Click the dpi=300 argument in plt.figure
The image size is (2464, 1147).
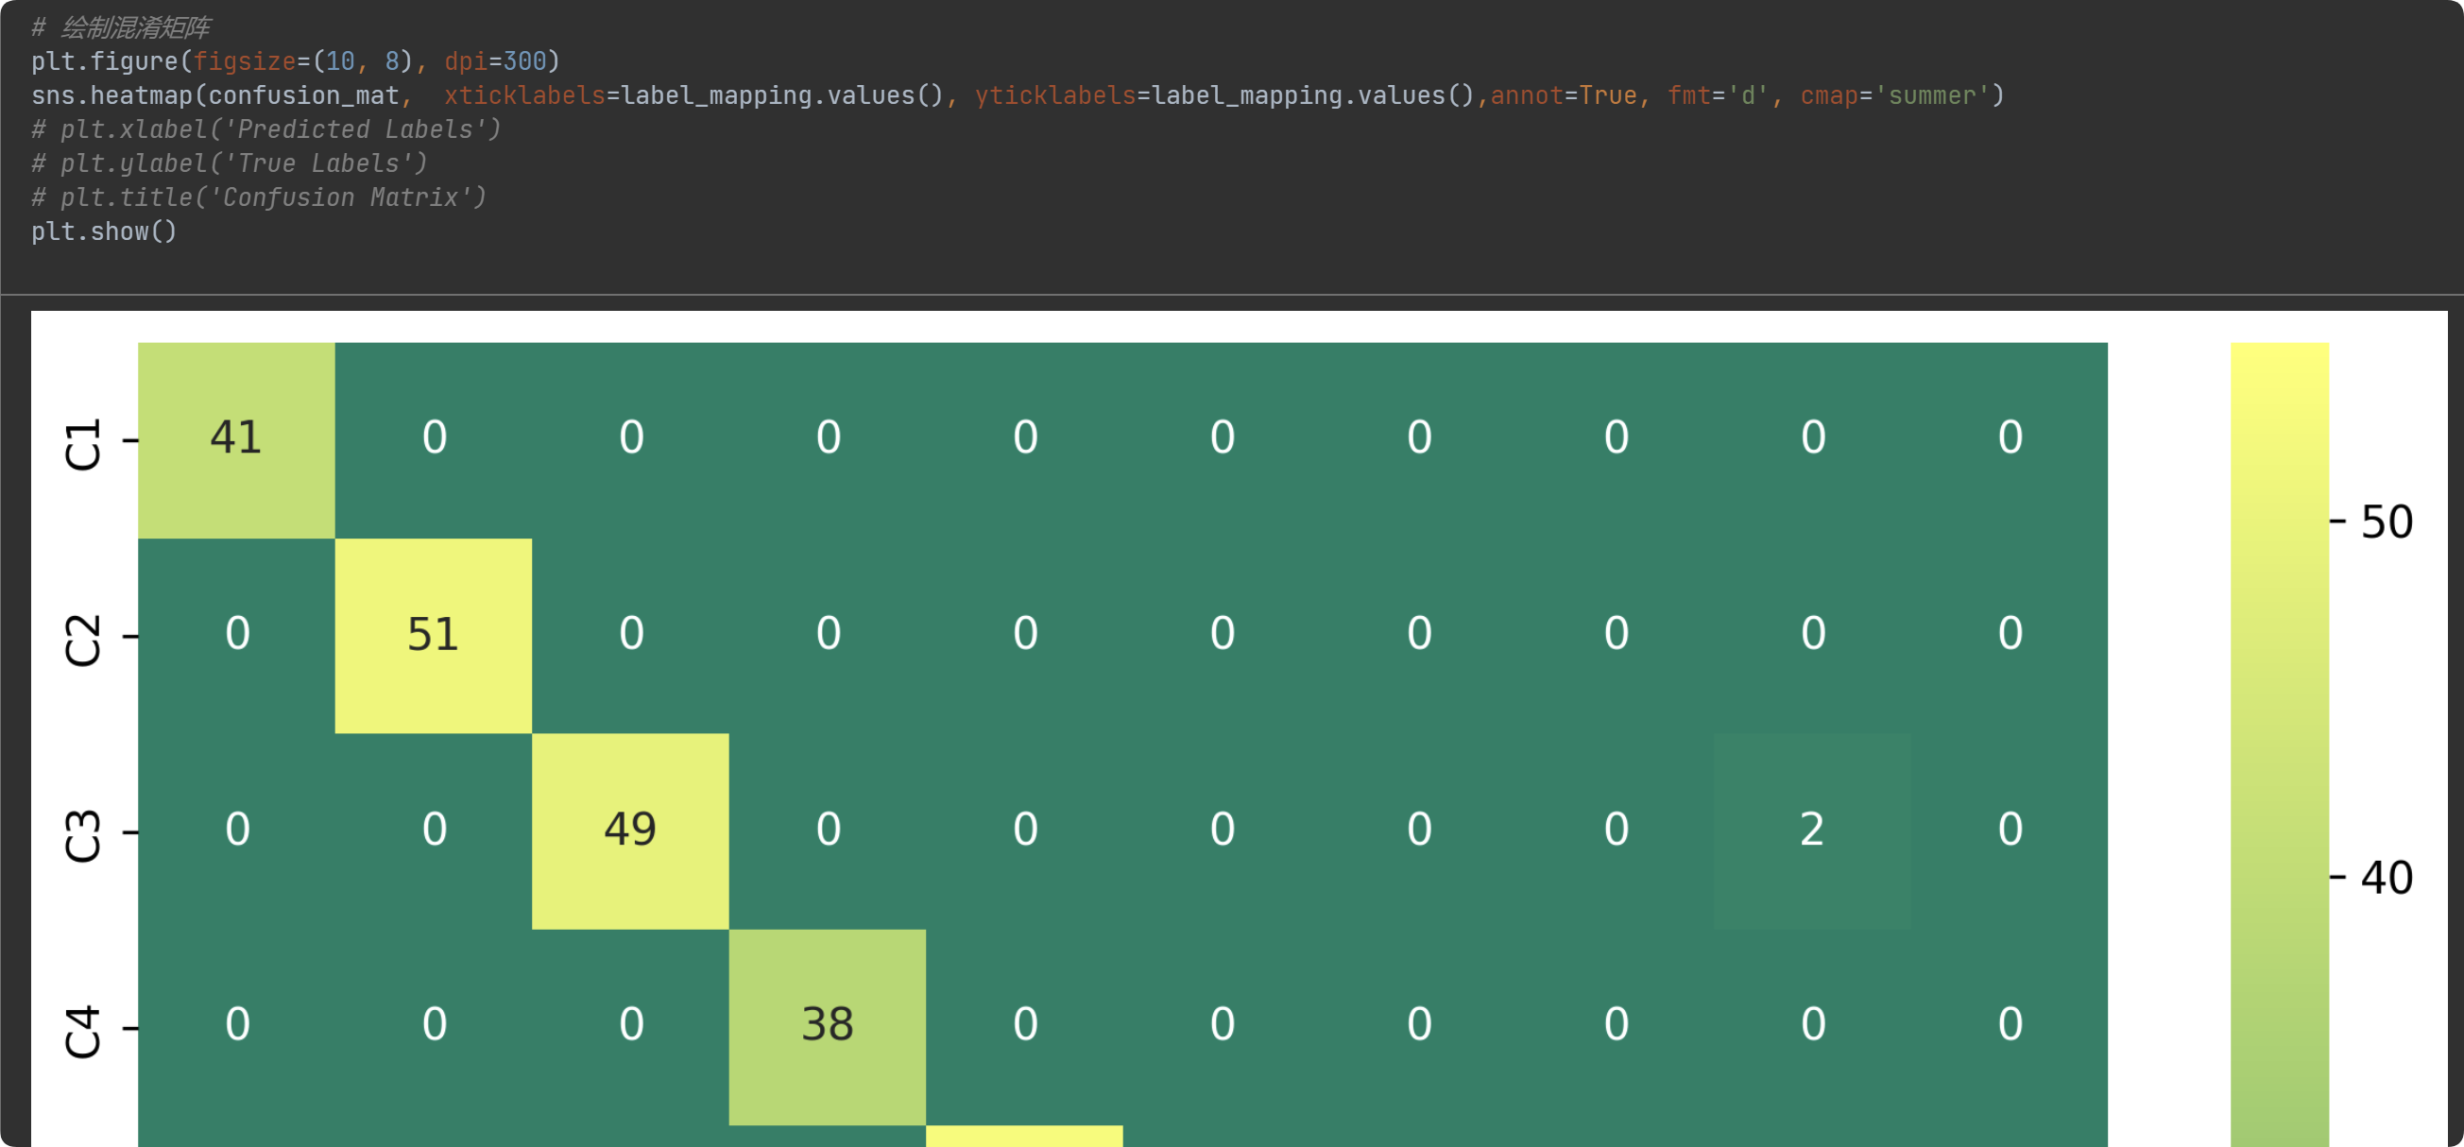point(495,61)
